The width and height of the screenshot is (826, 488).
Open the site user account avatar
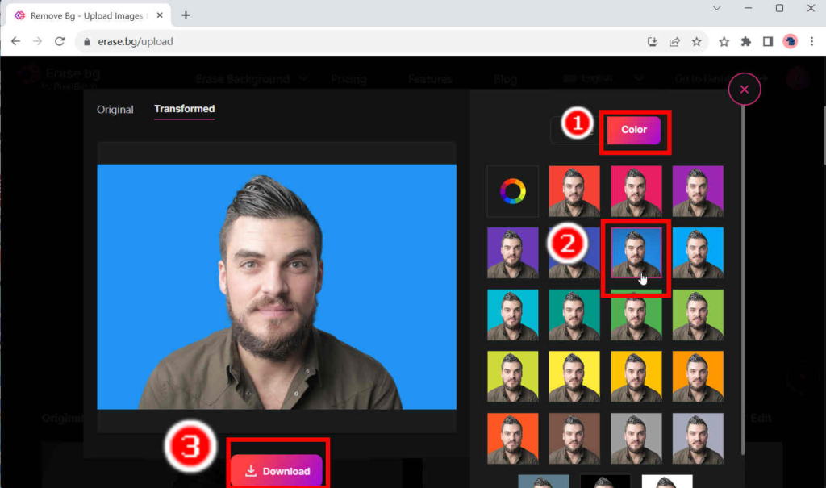point(797,78)
